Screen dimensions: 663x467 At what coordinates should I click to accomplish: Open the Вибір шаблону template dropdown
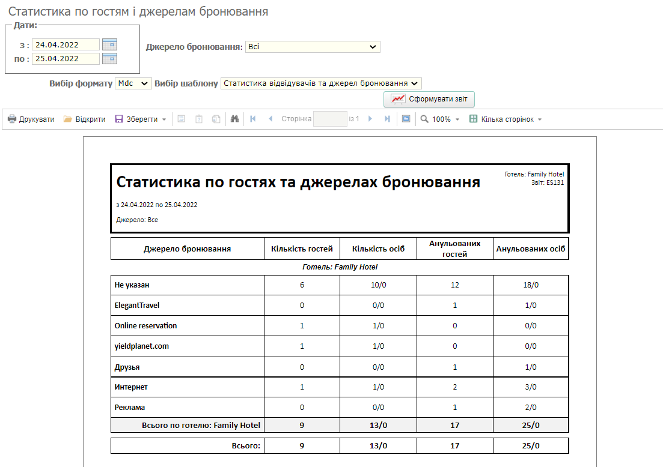321,83
